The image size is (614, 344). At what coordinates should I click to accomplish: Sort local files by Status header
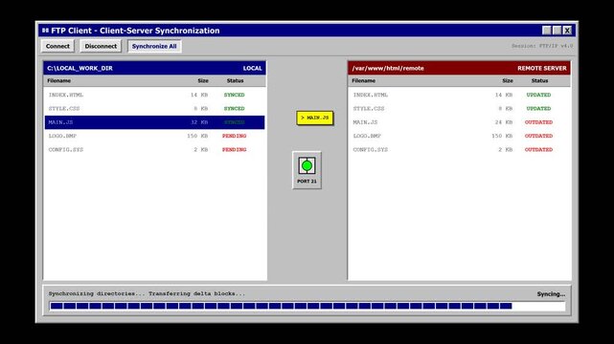click(235, 81)
